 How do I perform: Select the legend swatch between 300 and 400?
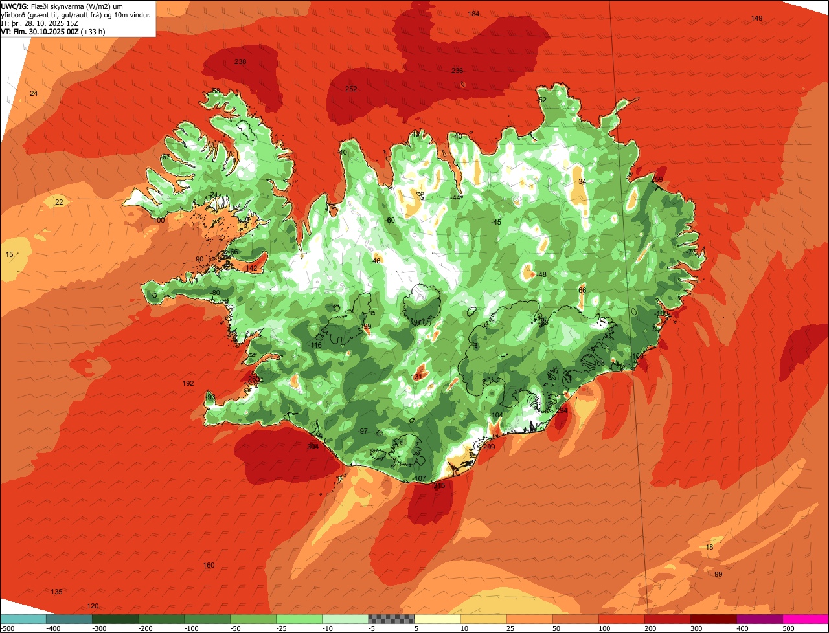pyautogui.click(x=713, y=619)
